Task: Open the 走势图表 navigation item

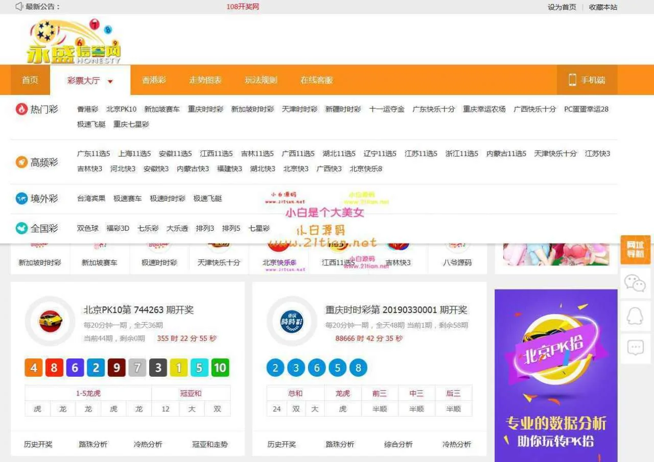Action: [205, 80]
